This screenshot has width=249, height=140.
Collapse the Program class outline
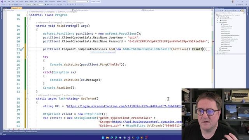27,15
